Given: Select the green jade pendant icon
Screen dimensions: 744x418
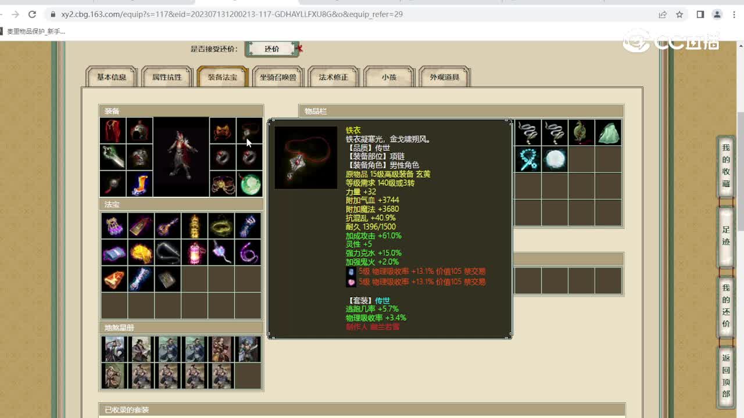Looking at the screenshot, I should click(249, 184).
